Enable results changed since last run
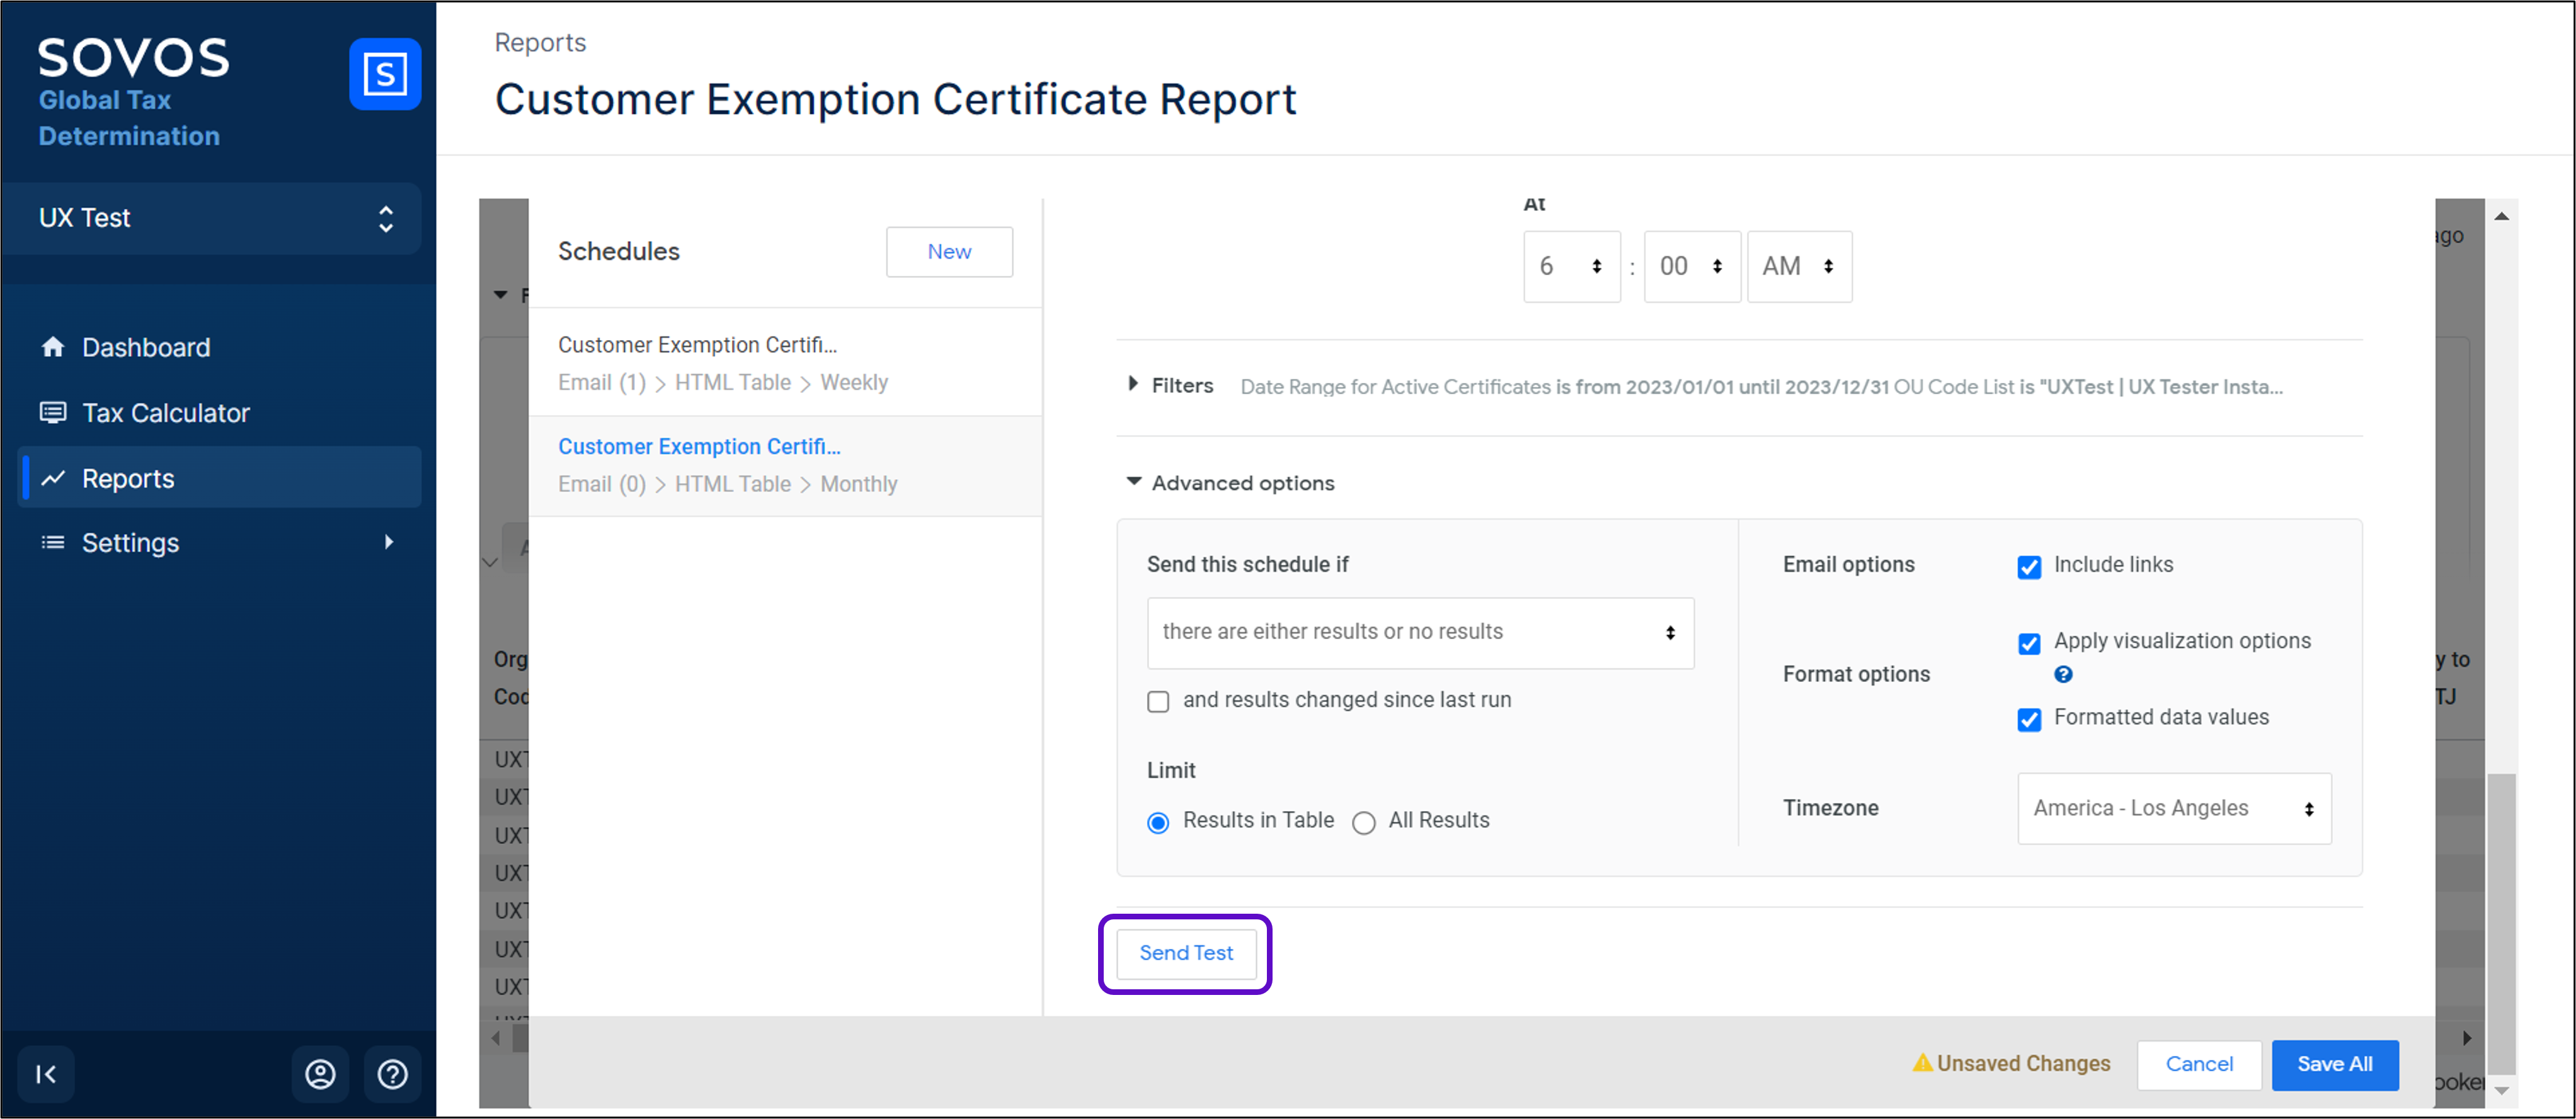 click(1158, 701)
